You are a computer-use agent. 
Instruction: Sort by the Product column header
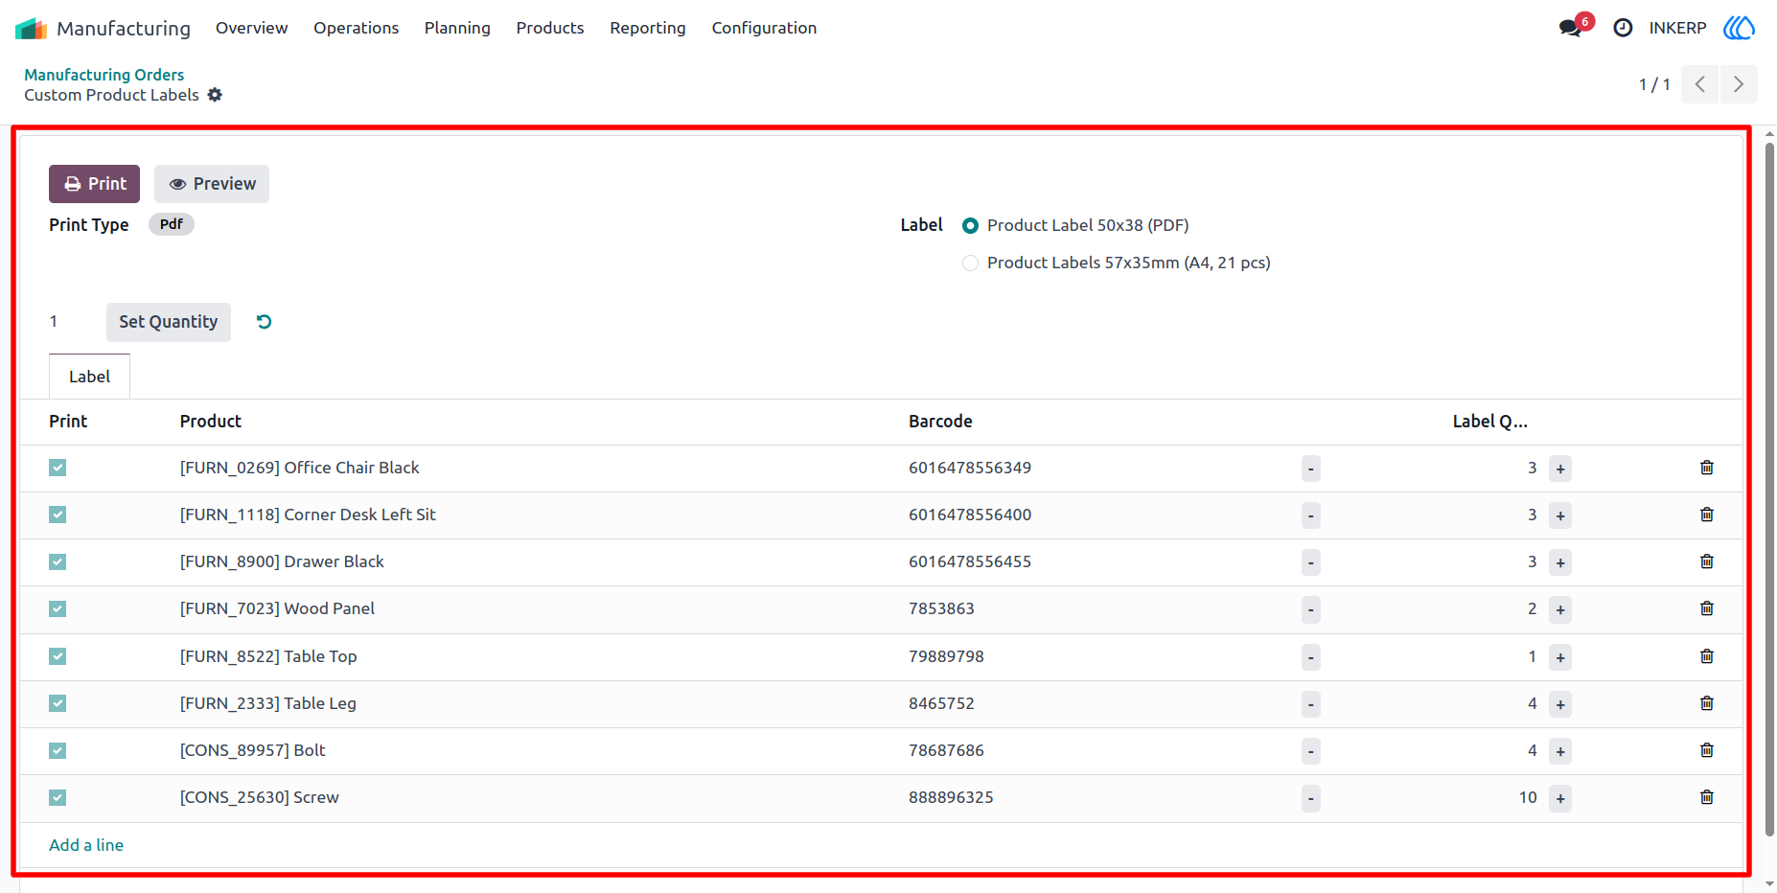[211, 422]
